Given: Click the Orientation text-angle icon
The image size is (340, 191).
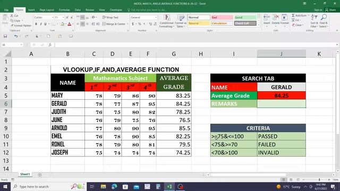Looking at the screenshot, I should [93, 18].
